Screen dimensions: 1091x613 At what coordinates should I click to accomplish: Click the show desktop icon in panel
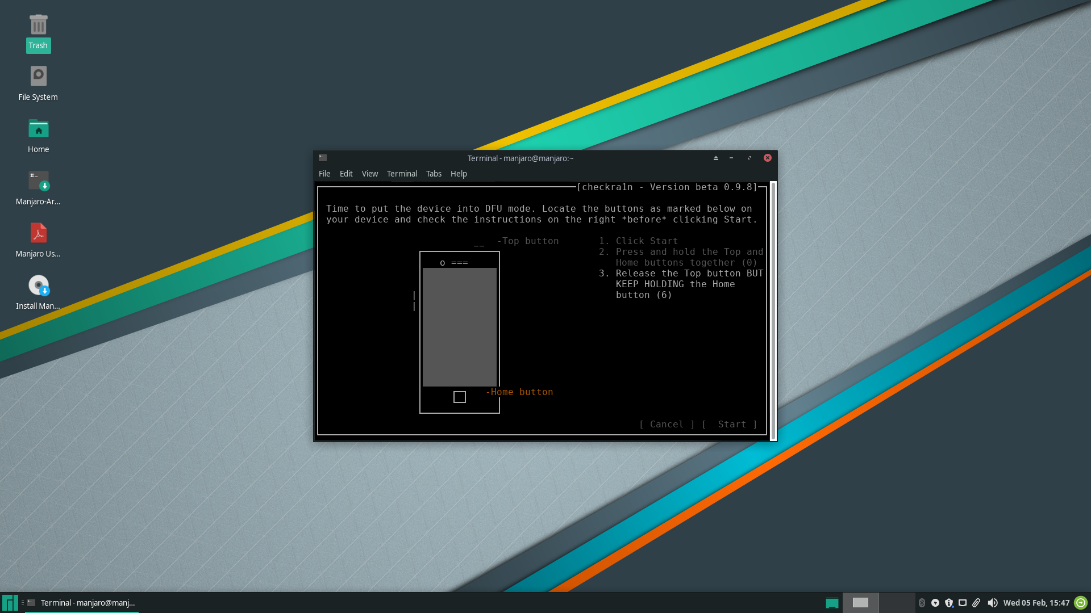[832, 603]
